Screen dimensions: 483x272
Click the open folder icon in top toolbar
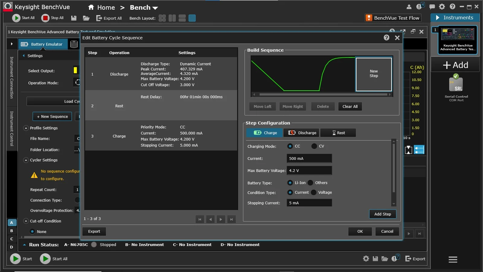[86, 18]
